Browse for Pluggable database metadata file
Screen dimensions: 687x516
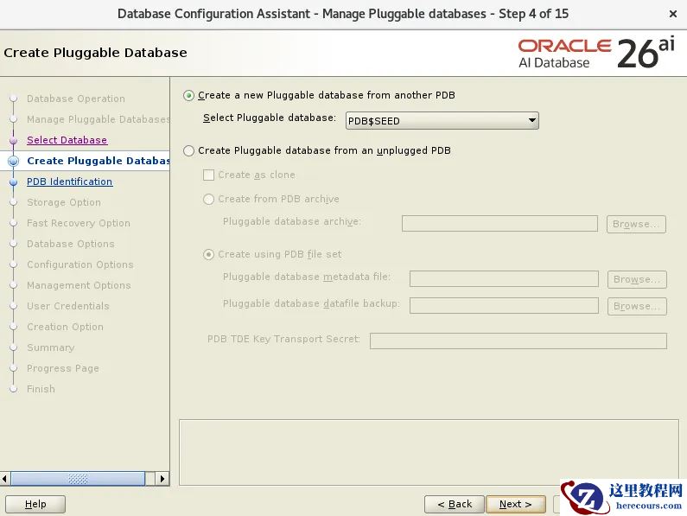637,279
